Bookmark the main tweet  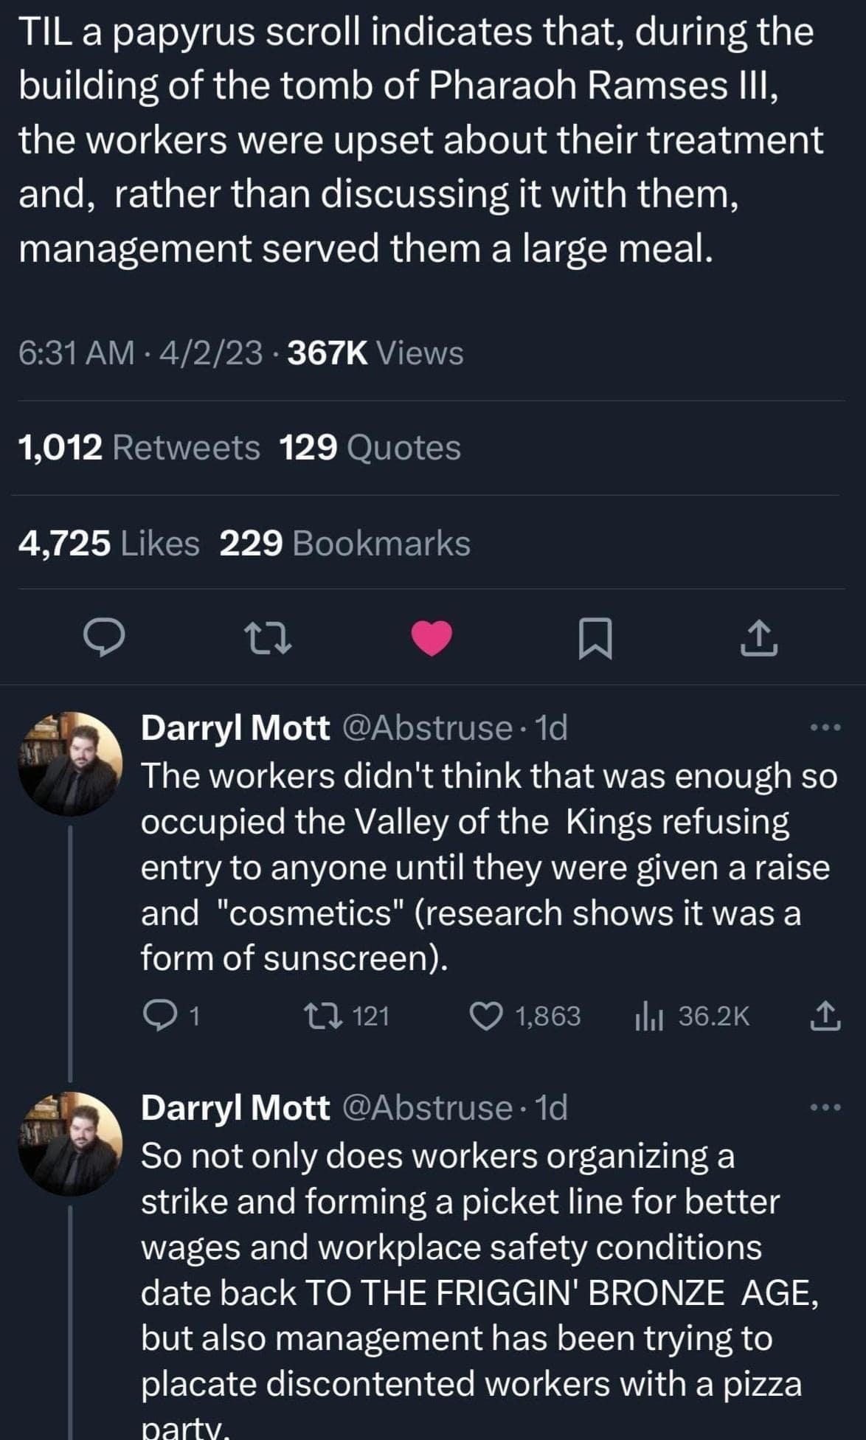pos(595,638)
